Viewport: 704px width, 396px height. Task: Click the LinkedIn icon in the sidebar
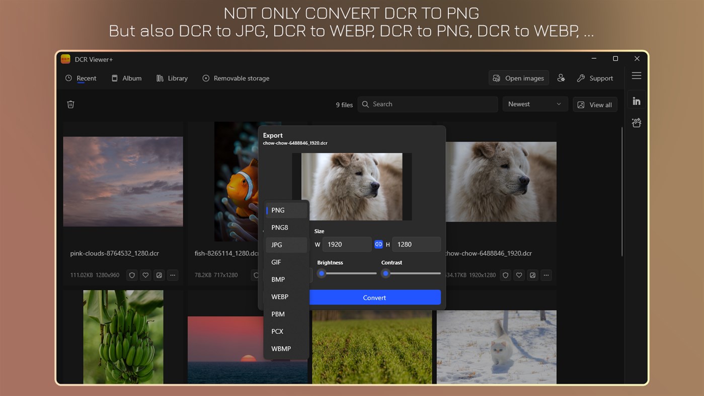coord(636,100)
